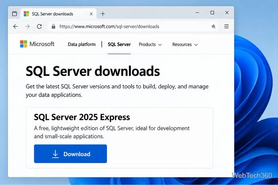Minimize the browser window
278x185 pixels.
(197, 13)
